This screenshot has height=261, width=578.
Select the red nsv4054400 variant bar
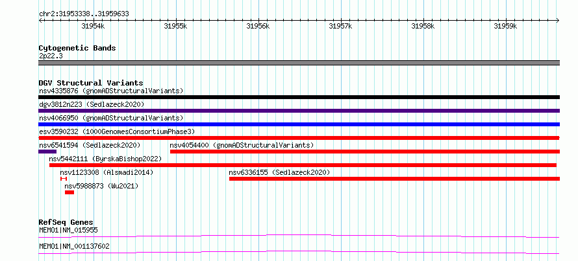point(365,152)
